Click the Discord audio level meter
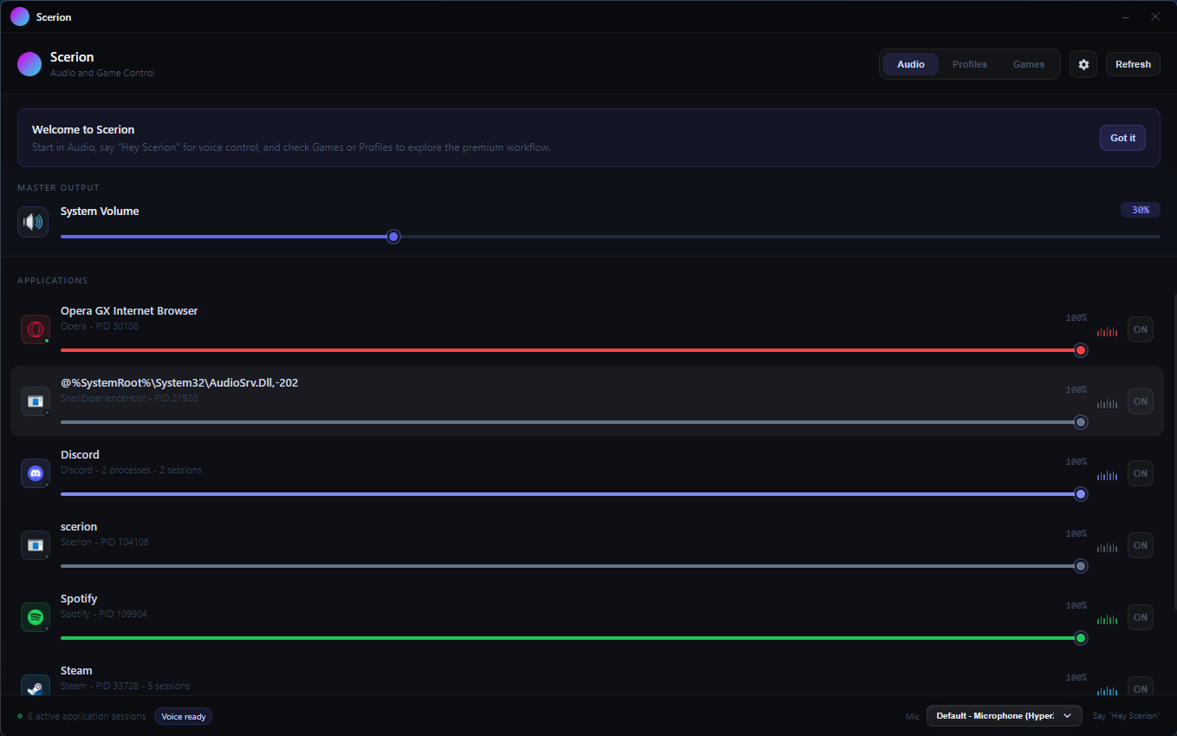 [x=1107, y=475]
